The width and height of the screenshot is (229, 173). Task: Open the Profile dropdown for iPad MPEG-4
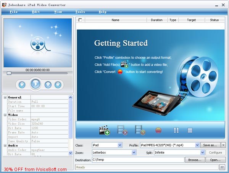tap(197, 145)
